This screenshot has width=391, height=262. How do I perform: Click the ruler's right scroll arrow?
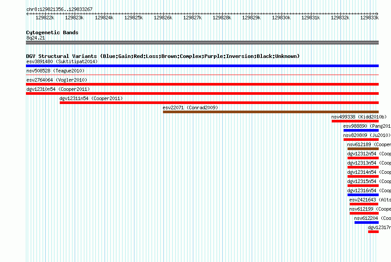coord(377,14)
